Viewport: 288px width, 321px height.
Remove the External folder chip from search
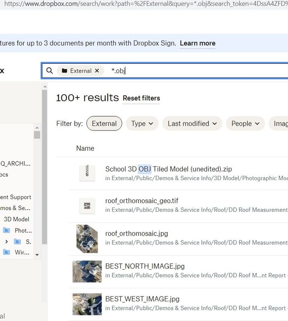[x=97, y=71]
